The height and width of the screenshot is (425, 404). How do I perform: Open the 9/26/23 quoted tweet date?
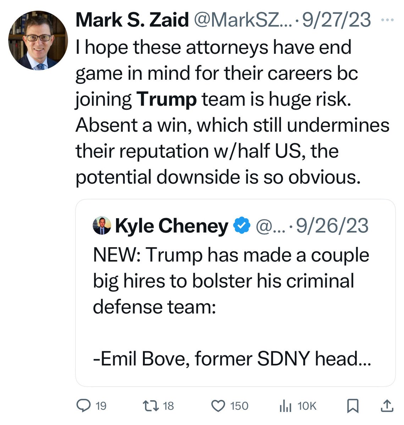[x=332, y=226]
